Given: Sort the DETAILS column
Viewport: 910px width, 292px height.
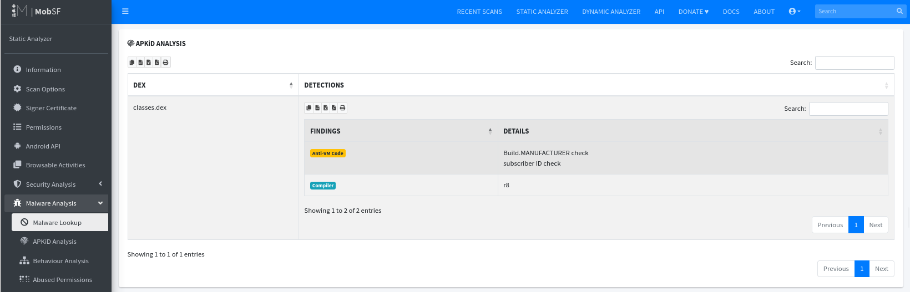Looking at the screenshot, I should point(692,131).
